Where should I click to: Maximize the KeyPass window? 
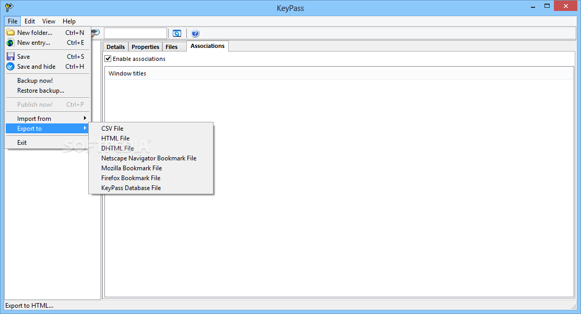547,6
